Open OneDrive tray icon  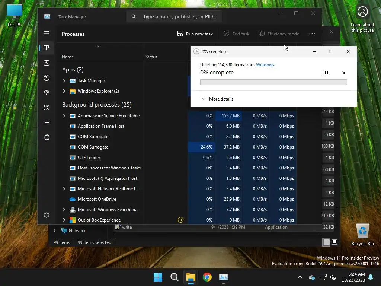click(x=312, y=277)
